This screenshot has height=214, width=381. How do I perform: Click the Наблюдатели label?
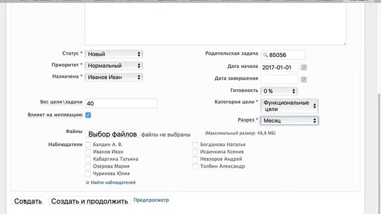pyautogui.click(x=65, y=144)
